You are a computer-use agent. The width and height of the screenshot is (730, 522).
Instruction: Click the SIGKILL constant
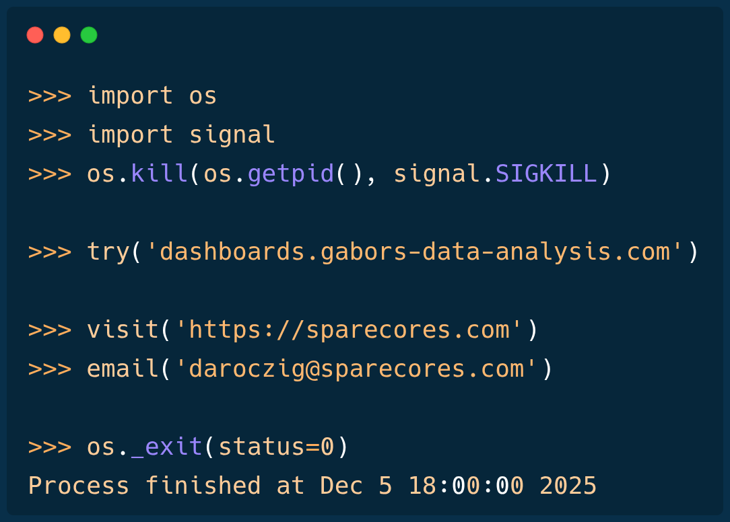(546, 174)
